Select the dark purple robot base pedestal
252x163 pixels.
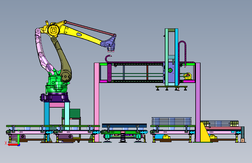[56, 97]
